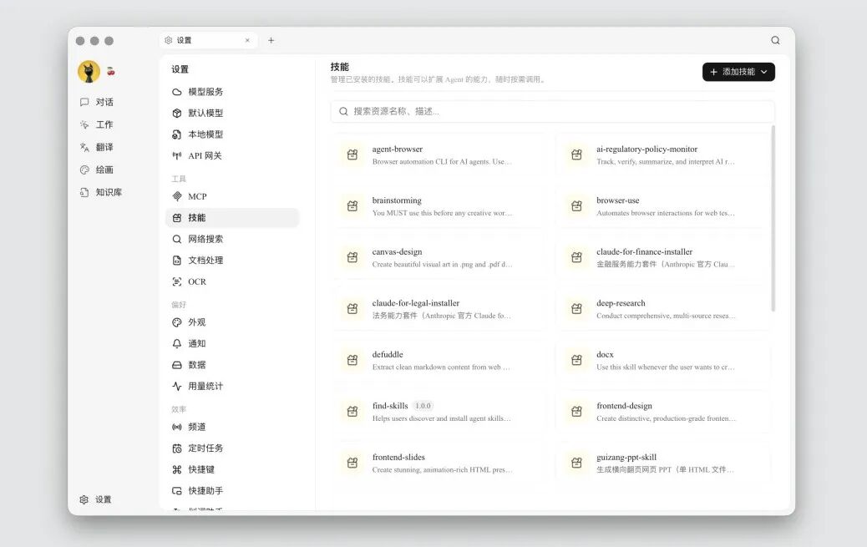This screenshot has height=547, width=867.
Task: Expand the 添加技能 dropdown chevron
Action: (764, 72)
